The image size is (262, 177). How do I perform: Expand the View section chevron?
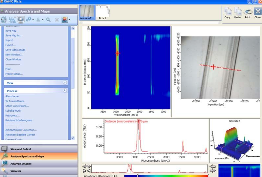pos(65,83)
